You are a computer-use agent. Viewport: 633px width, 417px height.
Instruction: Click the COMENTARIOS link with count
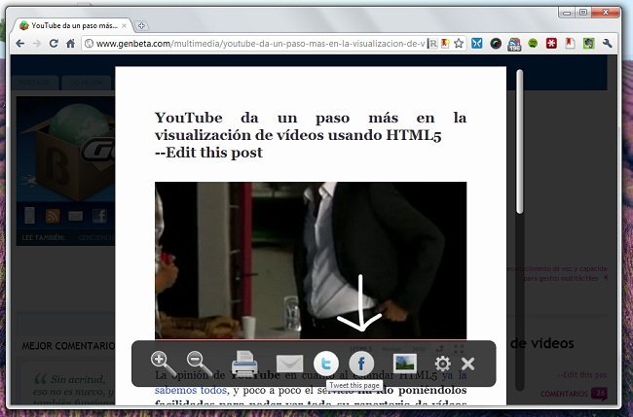click(x=574, y=394)
